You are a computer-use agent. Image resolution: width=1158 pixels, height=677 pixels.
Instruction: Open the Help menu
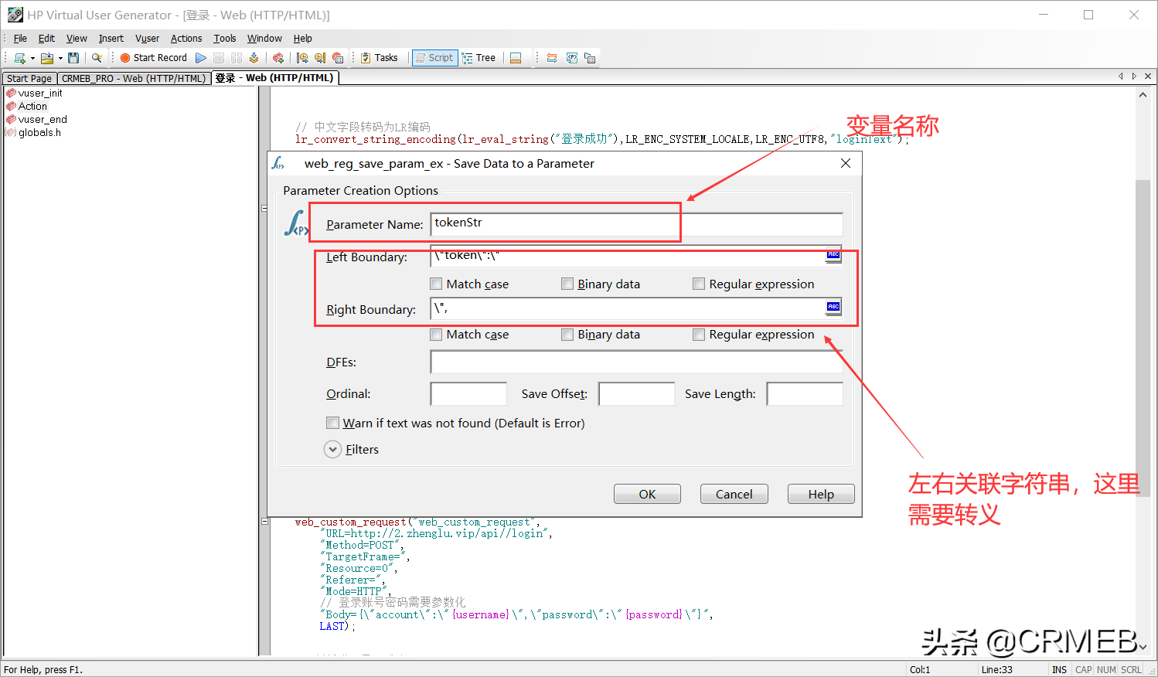click(303, 39)
